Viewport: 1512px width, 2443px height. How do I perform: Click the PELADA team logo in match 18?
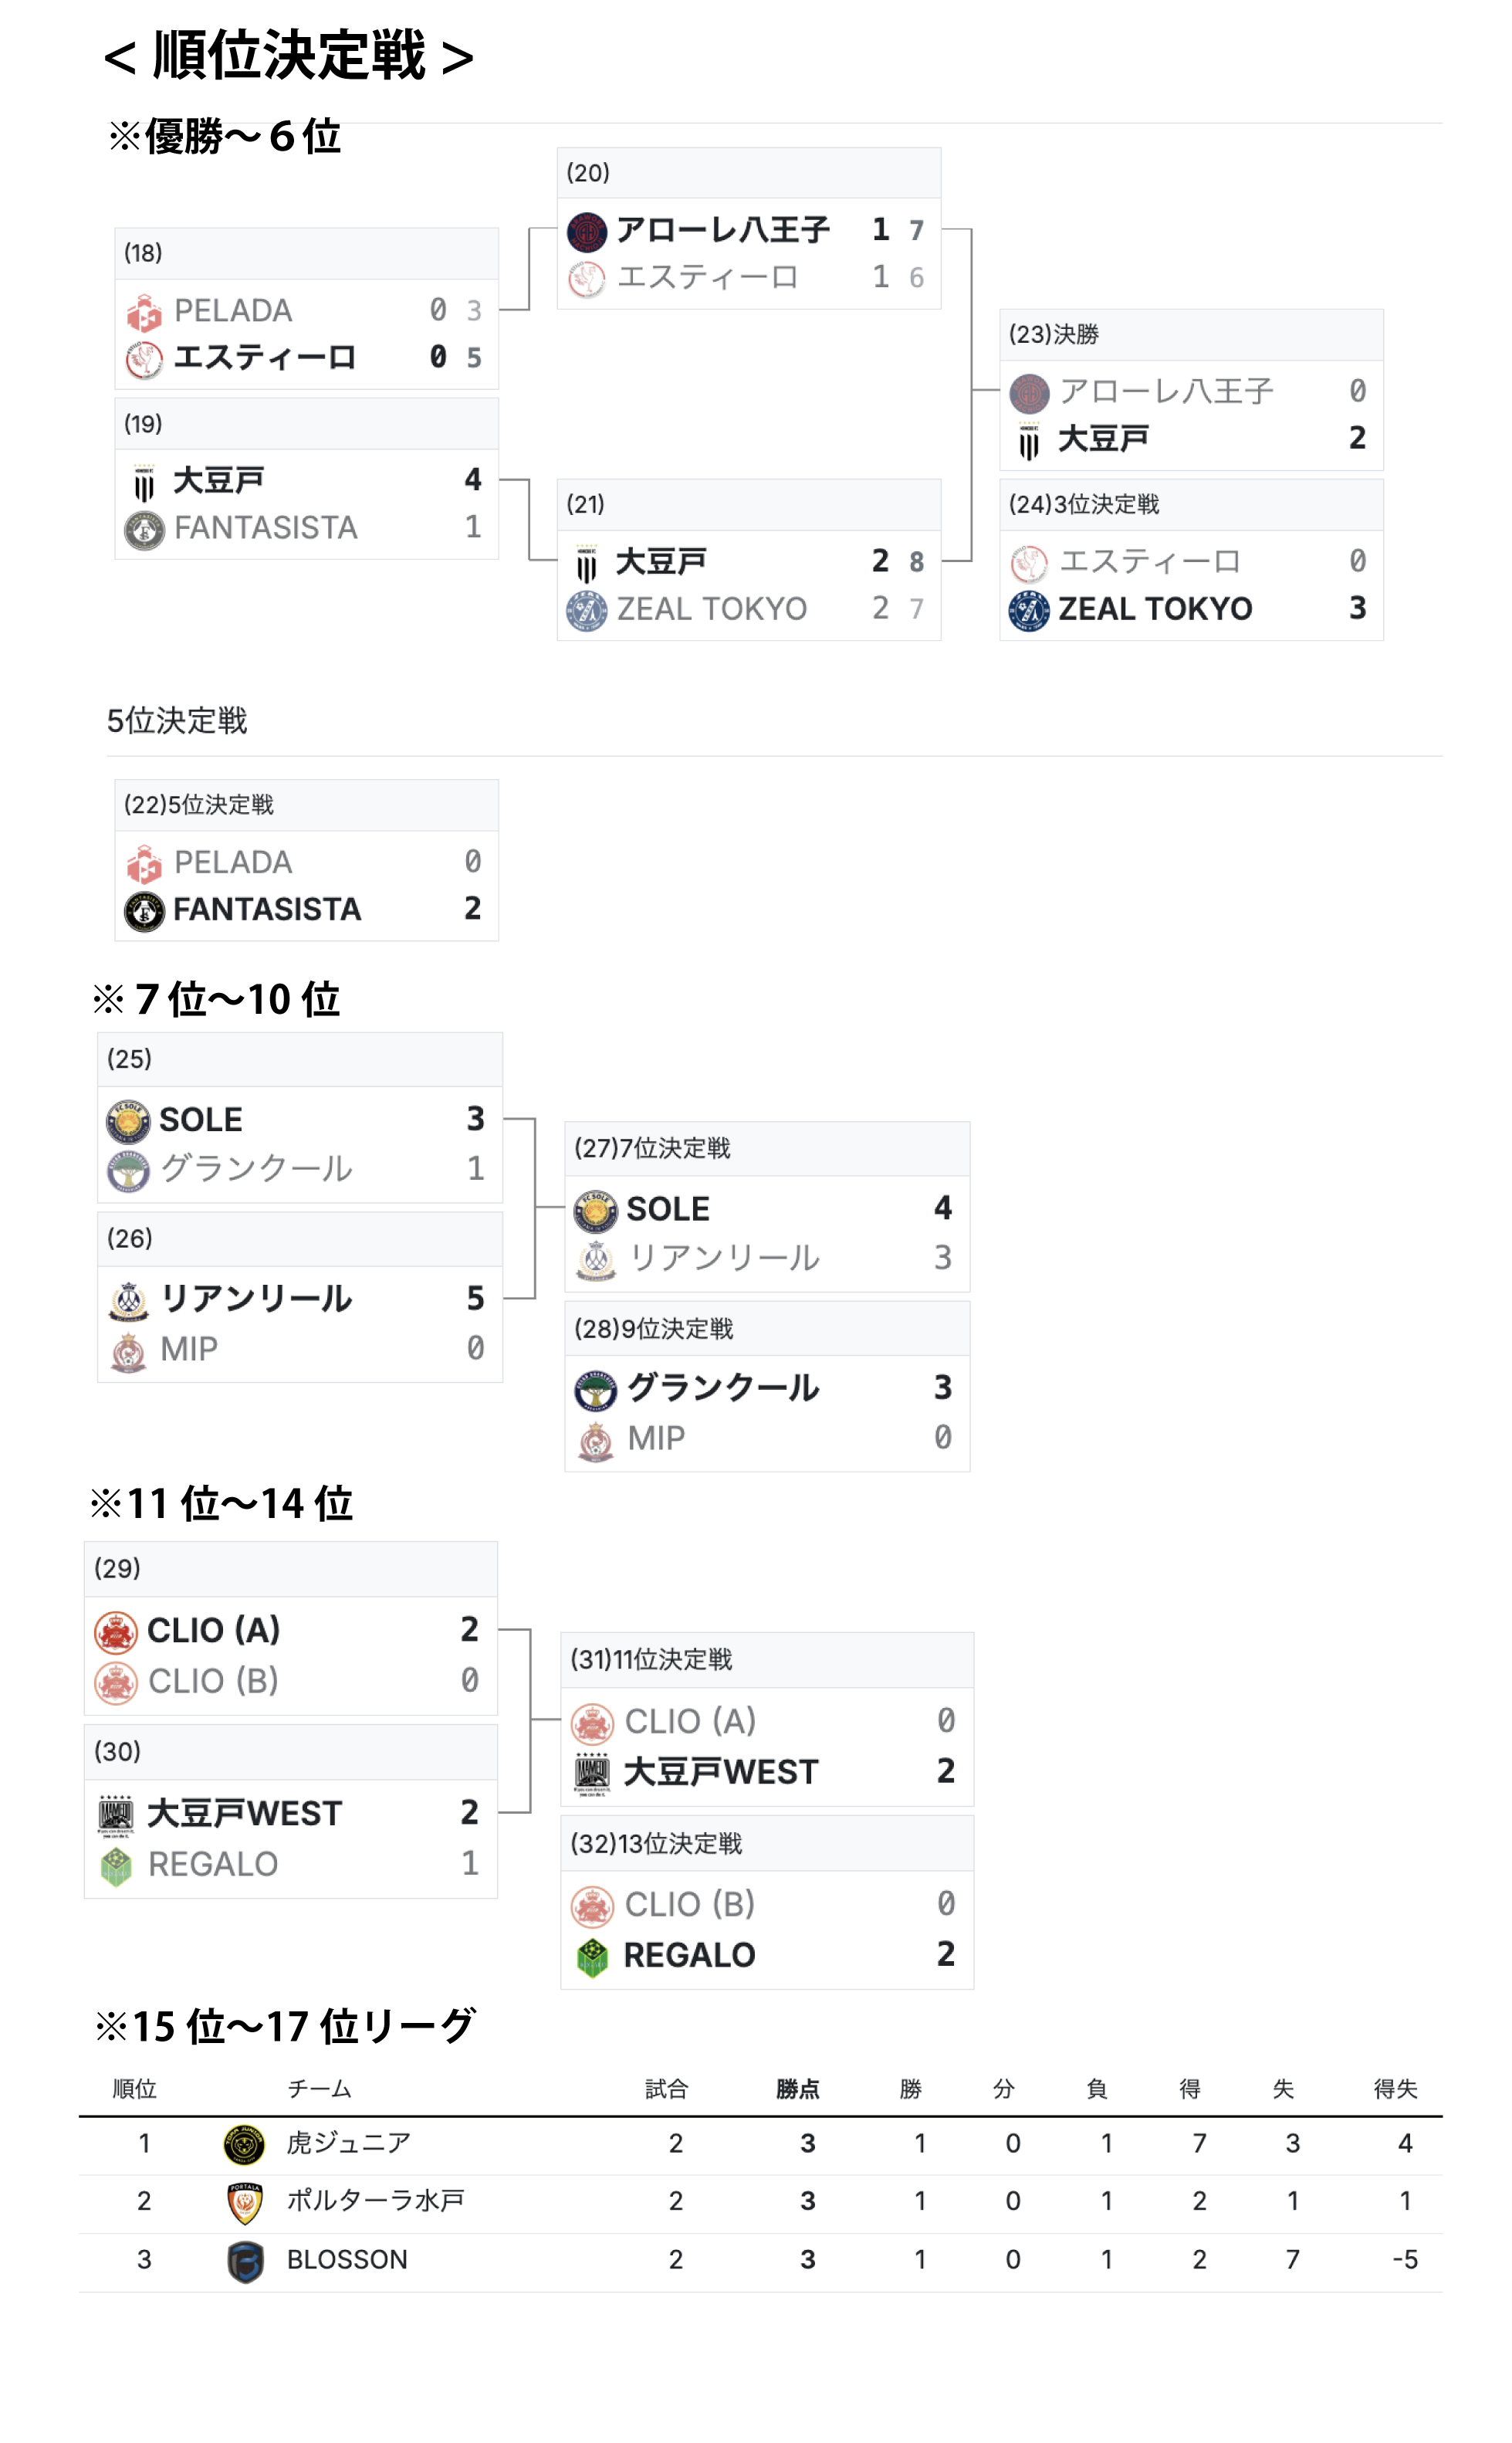click(x=144, y=312)
